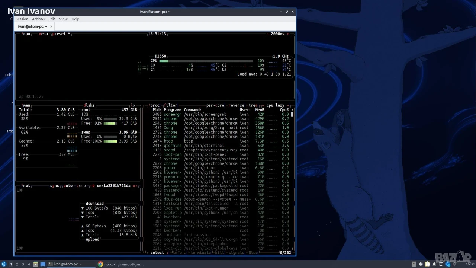Open the file manager icon in taskbar

[x=36, y=264]
